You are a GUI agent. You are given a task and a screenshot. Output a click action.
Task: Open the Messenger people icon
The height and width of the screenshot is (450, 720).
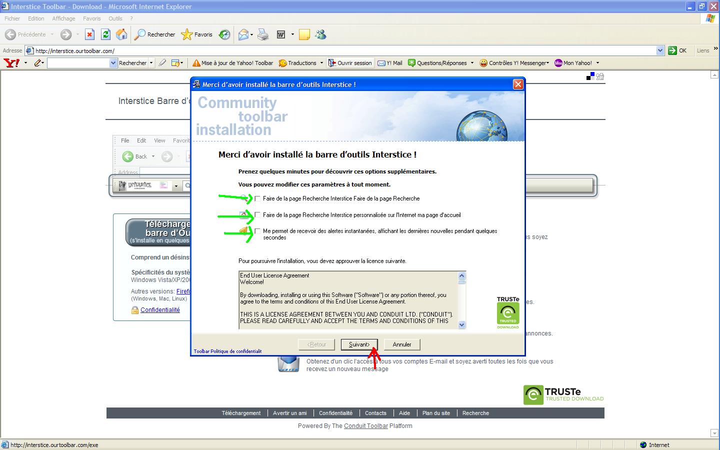point(321,34)
